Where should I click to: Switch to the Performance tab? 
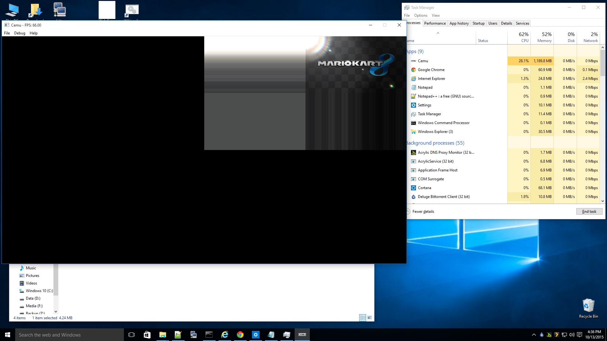(x=435, y=23)
